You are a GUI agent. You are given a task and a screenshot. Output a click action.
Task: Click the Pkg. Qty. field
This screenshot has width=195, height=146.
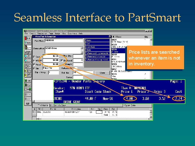78,56
